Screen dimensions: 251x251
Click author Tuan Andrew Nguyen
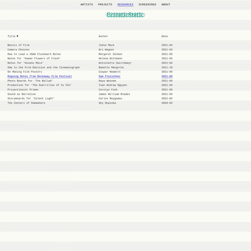pyautogui.click(x=113, y=85)
